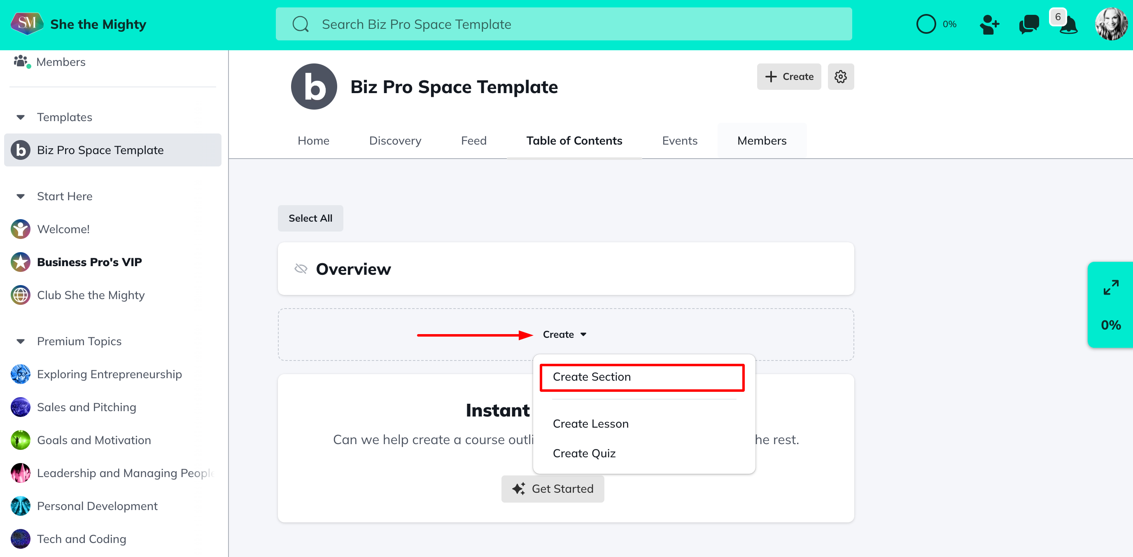Open the space settings gear icon
Screen dimensions: 1133x557
(x=840, y=77)
